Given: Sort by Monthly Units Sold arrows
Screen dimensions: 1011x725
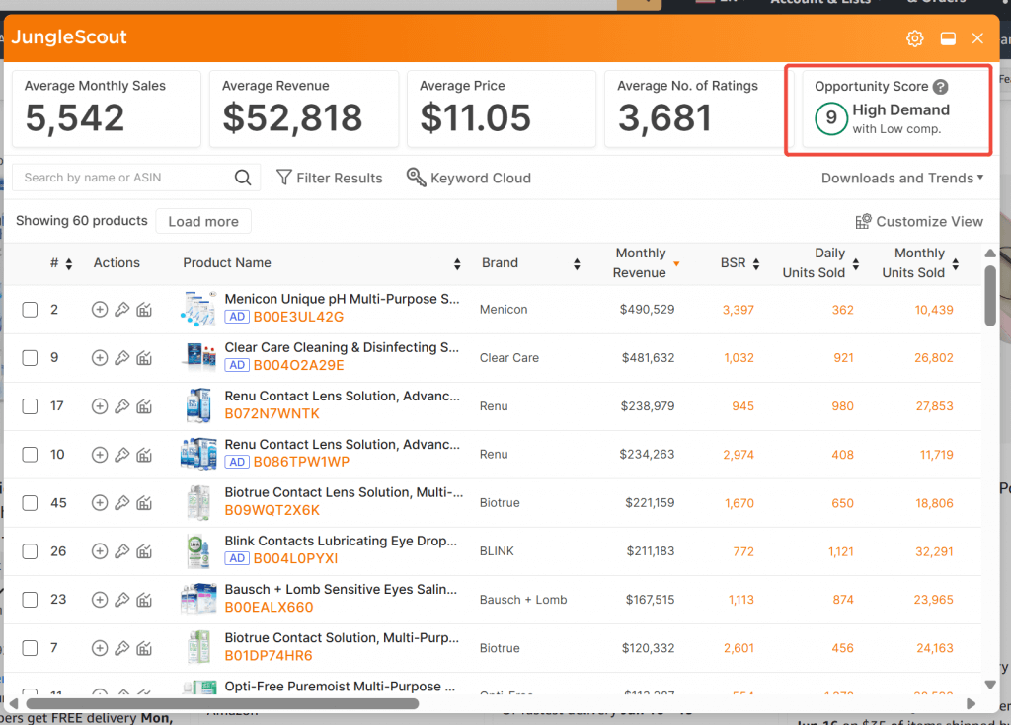Looking at the screenshot, I should tap(956, 263).
